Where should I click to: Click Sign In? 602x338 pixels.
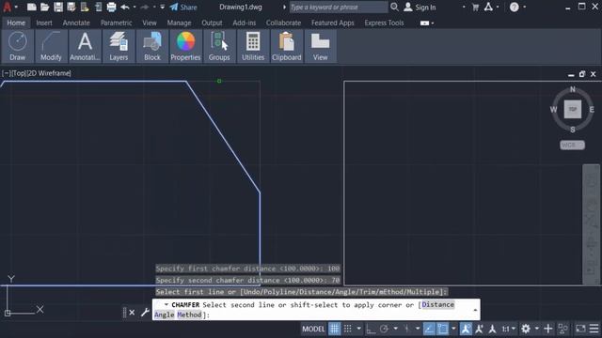point(420,7)
